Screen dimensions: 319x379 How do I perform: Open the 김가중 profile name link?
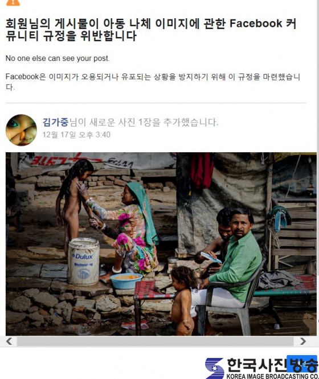tap(55, 122)
